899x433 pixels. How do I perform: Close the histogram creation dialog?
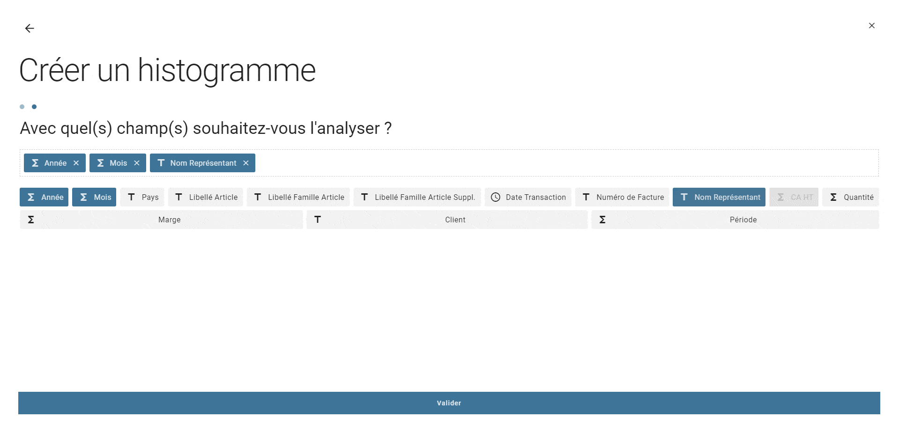pos(871,26)
